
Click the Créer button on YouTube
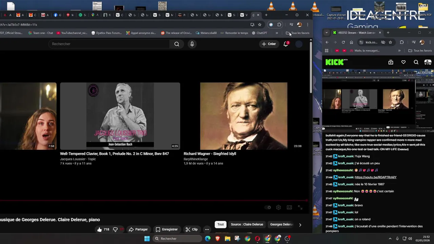269,44
